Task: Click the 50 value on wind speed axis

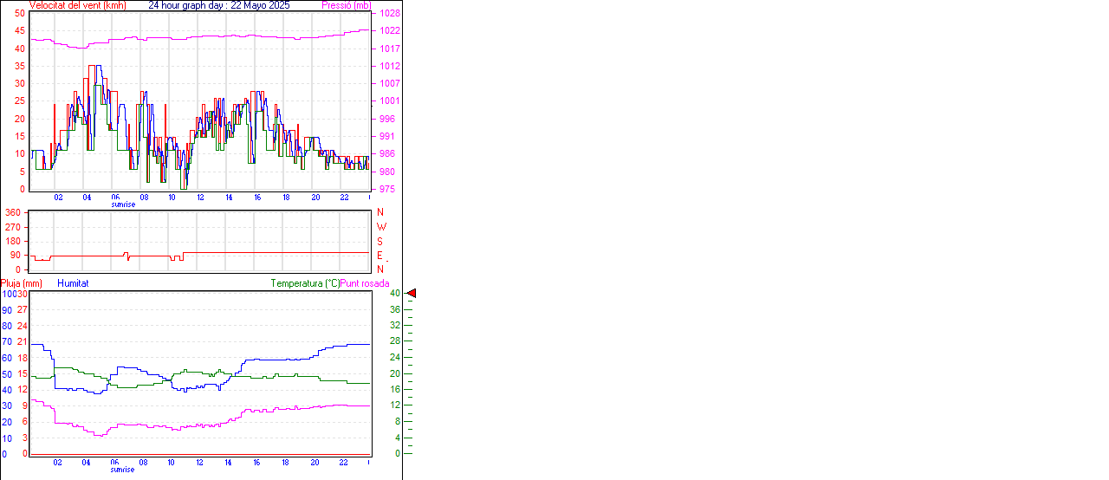Action: pyautogui.click(x=19, y=14)
